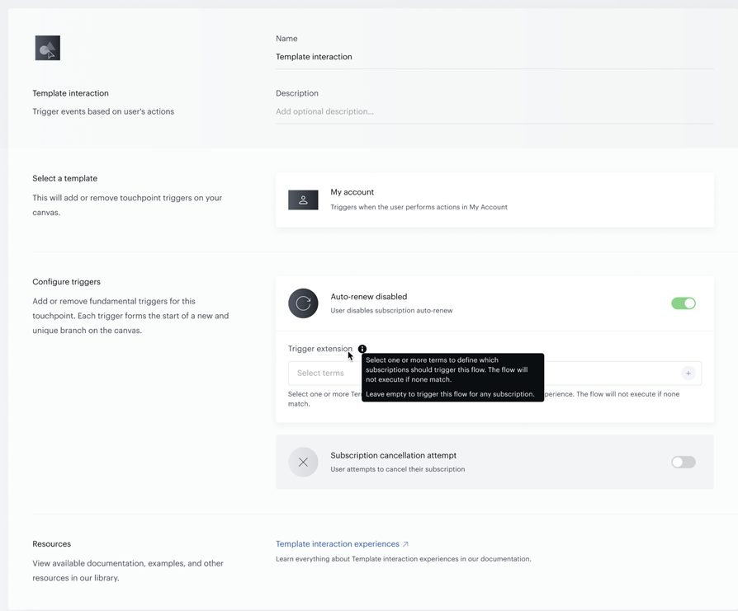Click the Trigger extension info icon
The width and height of the screenshot is (738, 611).
[362, 349]
